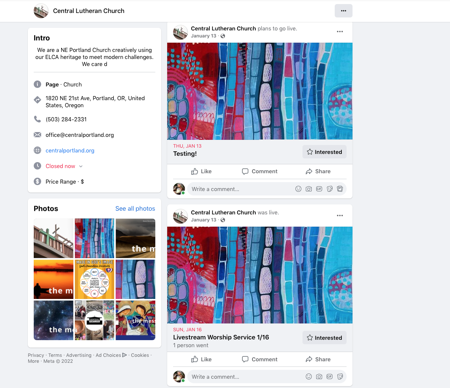Click the office@centralportland.org email text
Screen dimensions: 450x388
coord(80,135)
